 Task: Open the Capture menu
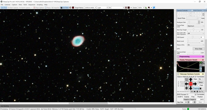click(x=14, y=5)
